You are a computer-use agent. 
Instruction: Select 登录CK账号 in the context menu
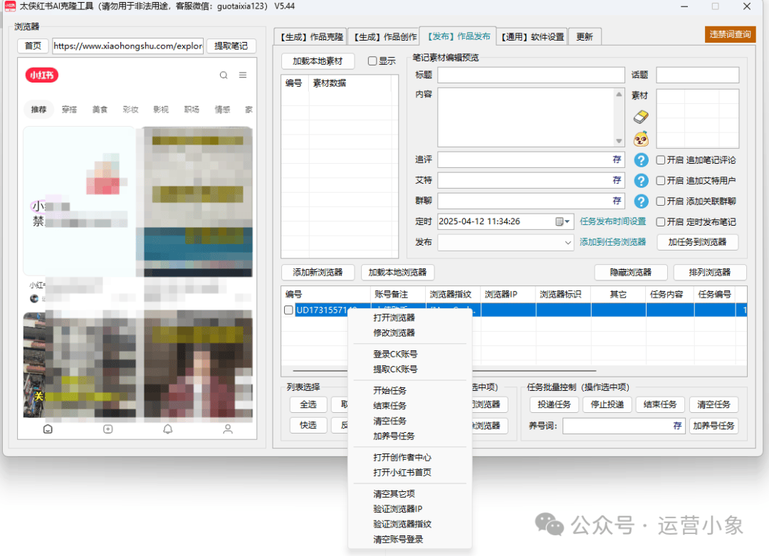(x=395, y=354)
